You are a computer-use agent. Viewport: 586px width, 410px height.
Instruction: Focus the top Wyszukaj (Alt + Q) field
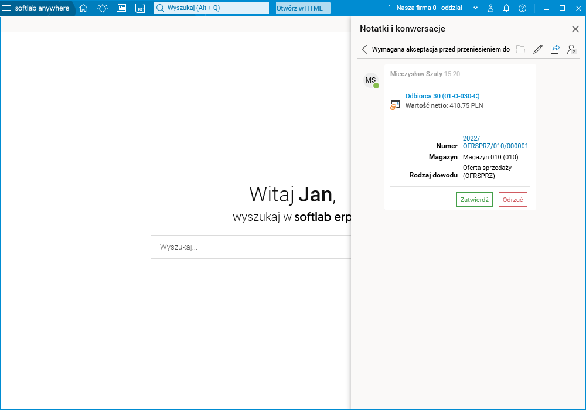click(x=211, y=8)
